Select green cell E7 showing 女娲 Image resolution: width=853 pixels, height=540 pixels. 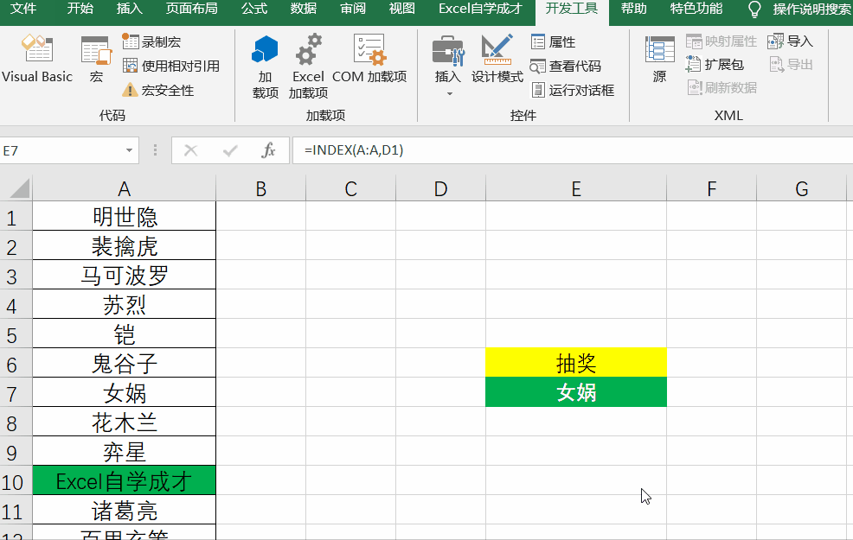click(x=575, y=391)
